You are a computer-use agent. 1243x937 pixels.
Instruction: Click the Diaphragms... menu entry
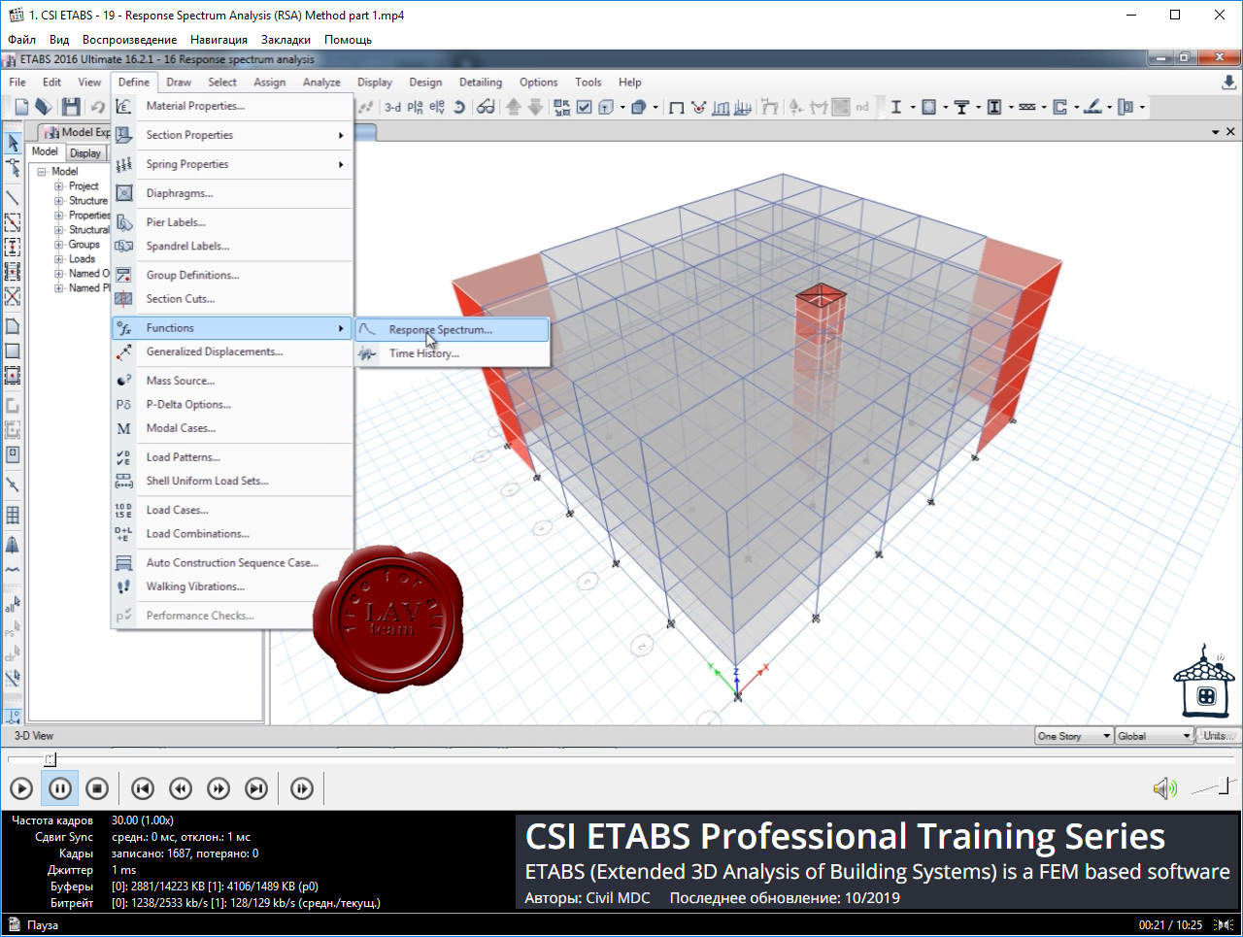coord(232,193)
